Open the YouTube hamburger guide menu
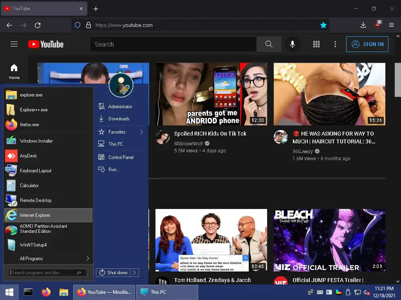The image size is (401, 300). pos(14,44)
